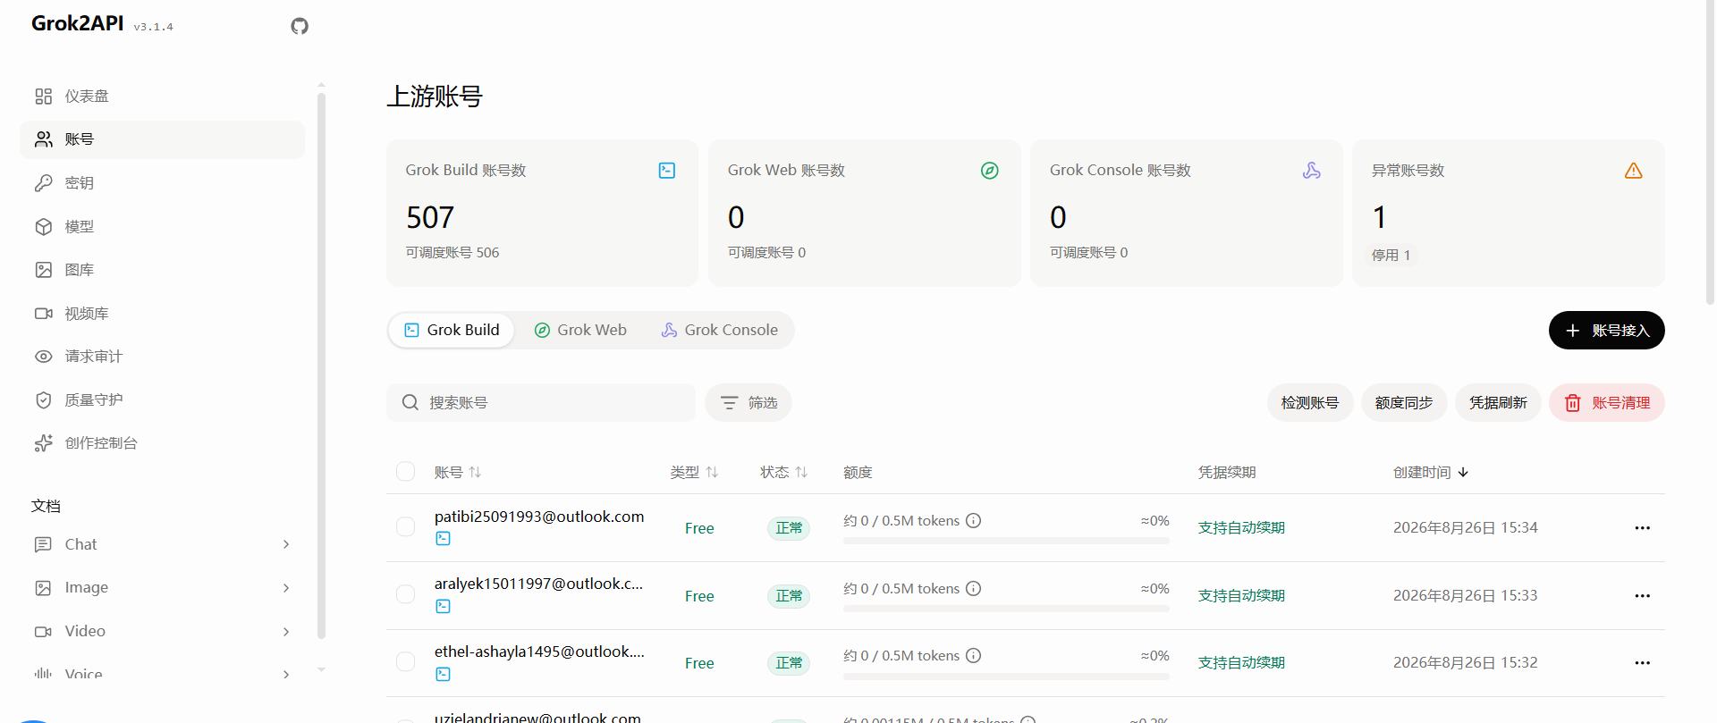Select checkbox for aralyek15011997 row
Image resolution: width=1717 pixels, height=723 pixels.
(405, 595)
